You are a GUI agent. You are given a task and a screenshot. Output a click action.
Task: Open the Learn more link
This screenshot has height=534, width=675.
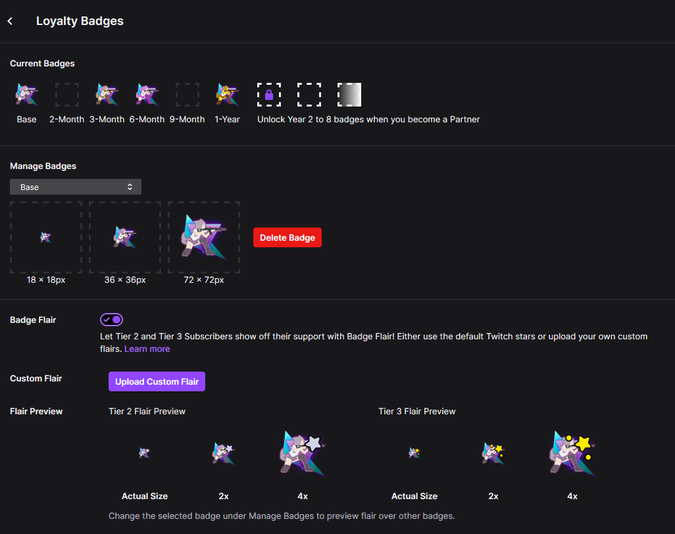pyautogui.click(x=147, y=349)
